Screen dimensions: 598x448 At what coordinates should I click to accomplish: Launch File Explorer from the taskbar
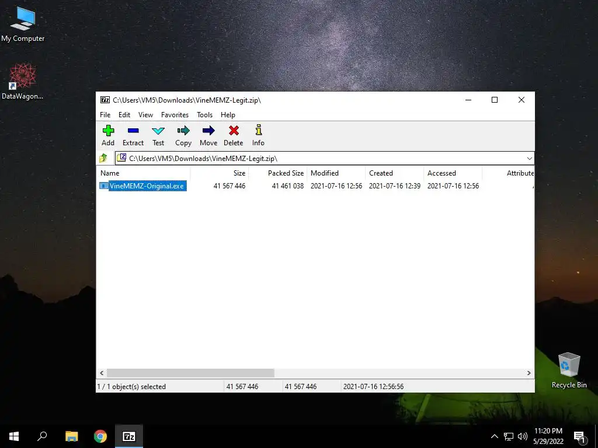pos(71,436)
